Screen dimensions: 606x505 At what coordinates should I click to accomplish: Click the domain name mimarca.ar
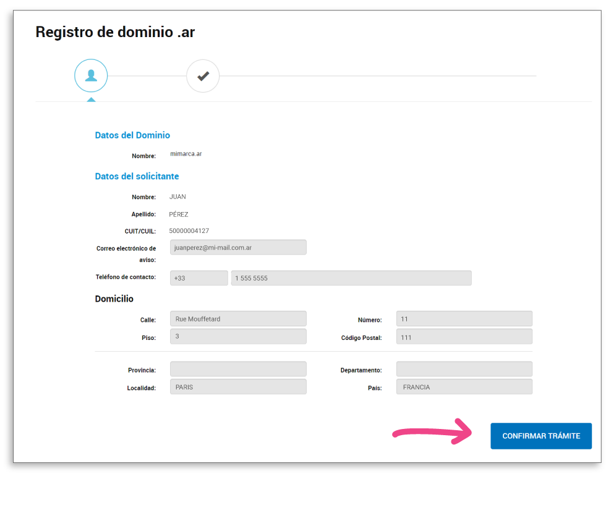(186, 154)
